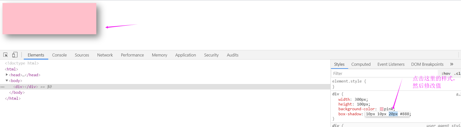Viewport: 461px width, 127px height.
Task: Toggle the :hov element state button
Action: coord(446,73)
